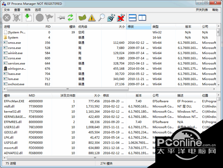Click module list scroll left arrow
Viewport: 223px width, 168px height.
click(x=5, y=158)
